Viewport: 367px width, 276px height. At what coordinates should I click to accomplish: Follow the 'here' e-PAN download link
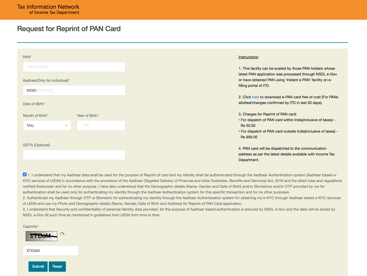pyautogui.click(x=256, y=97)
